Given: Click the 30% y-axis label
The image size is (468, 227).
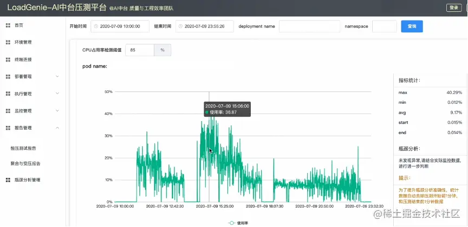Looking at the screenshot, I should (x=108, y=136).
